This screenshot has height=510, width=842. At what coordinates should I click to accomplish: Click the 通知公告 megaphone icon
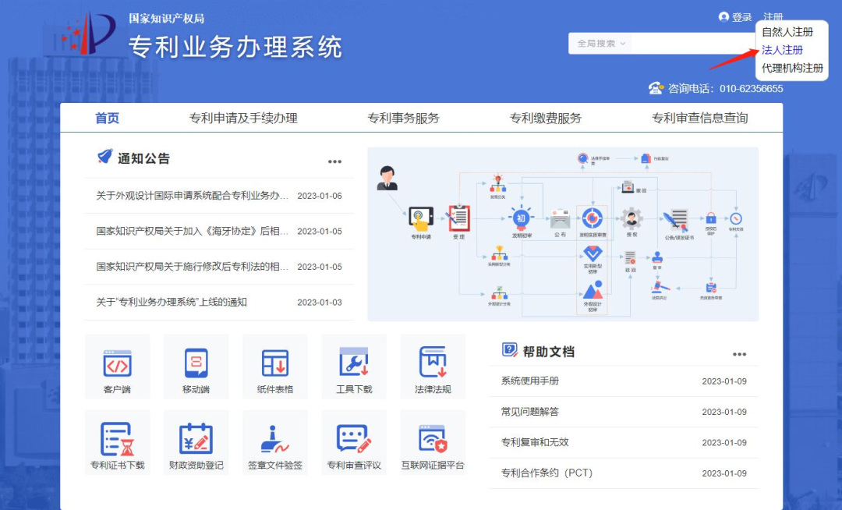[104, 156]
